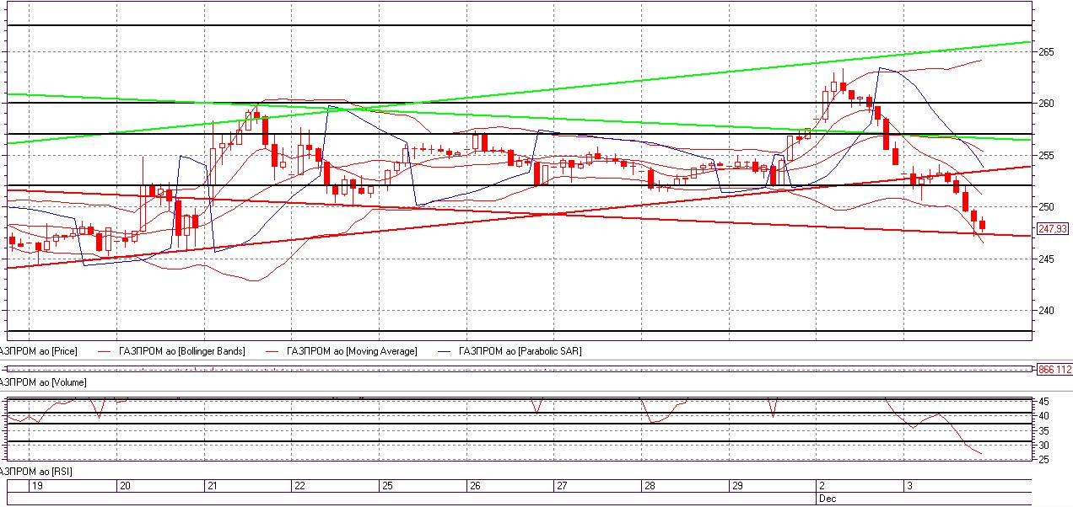Screen dimensions: 1073x507
Task: Click the 245 price axis label
Action: pyautogui.click(x=1046, y=259)
